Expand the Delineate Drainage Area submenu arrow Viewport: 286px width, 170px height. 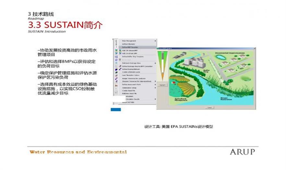click(155, 63)
